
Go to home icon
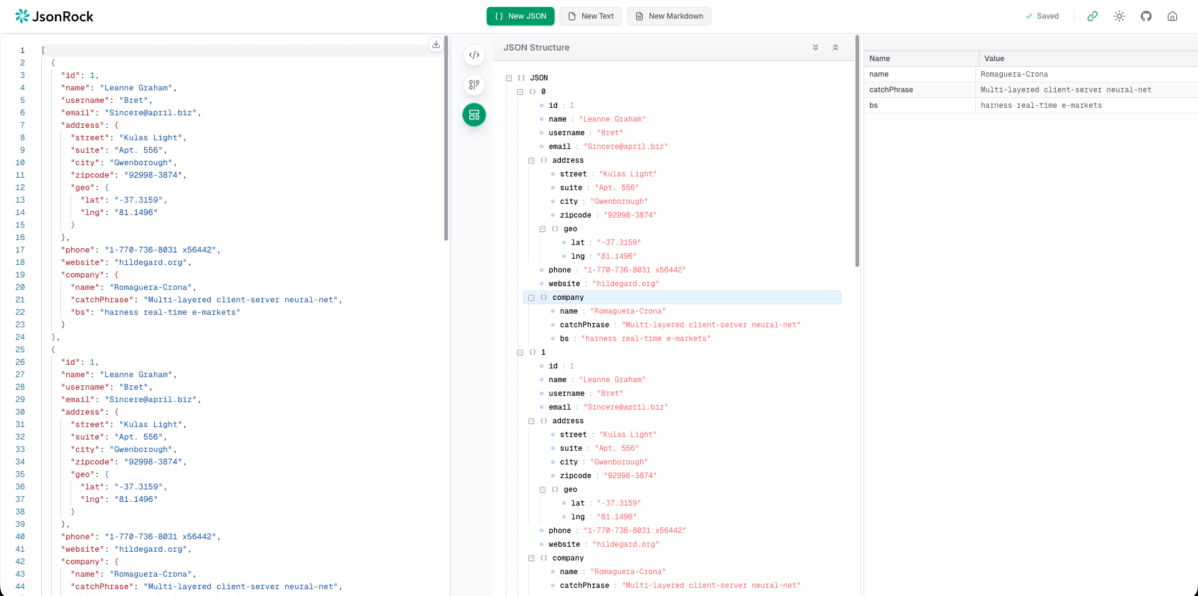pos(1172,16)
